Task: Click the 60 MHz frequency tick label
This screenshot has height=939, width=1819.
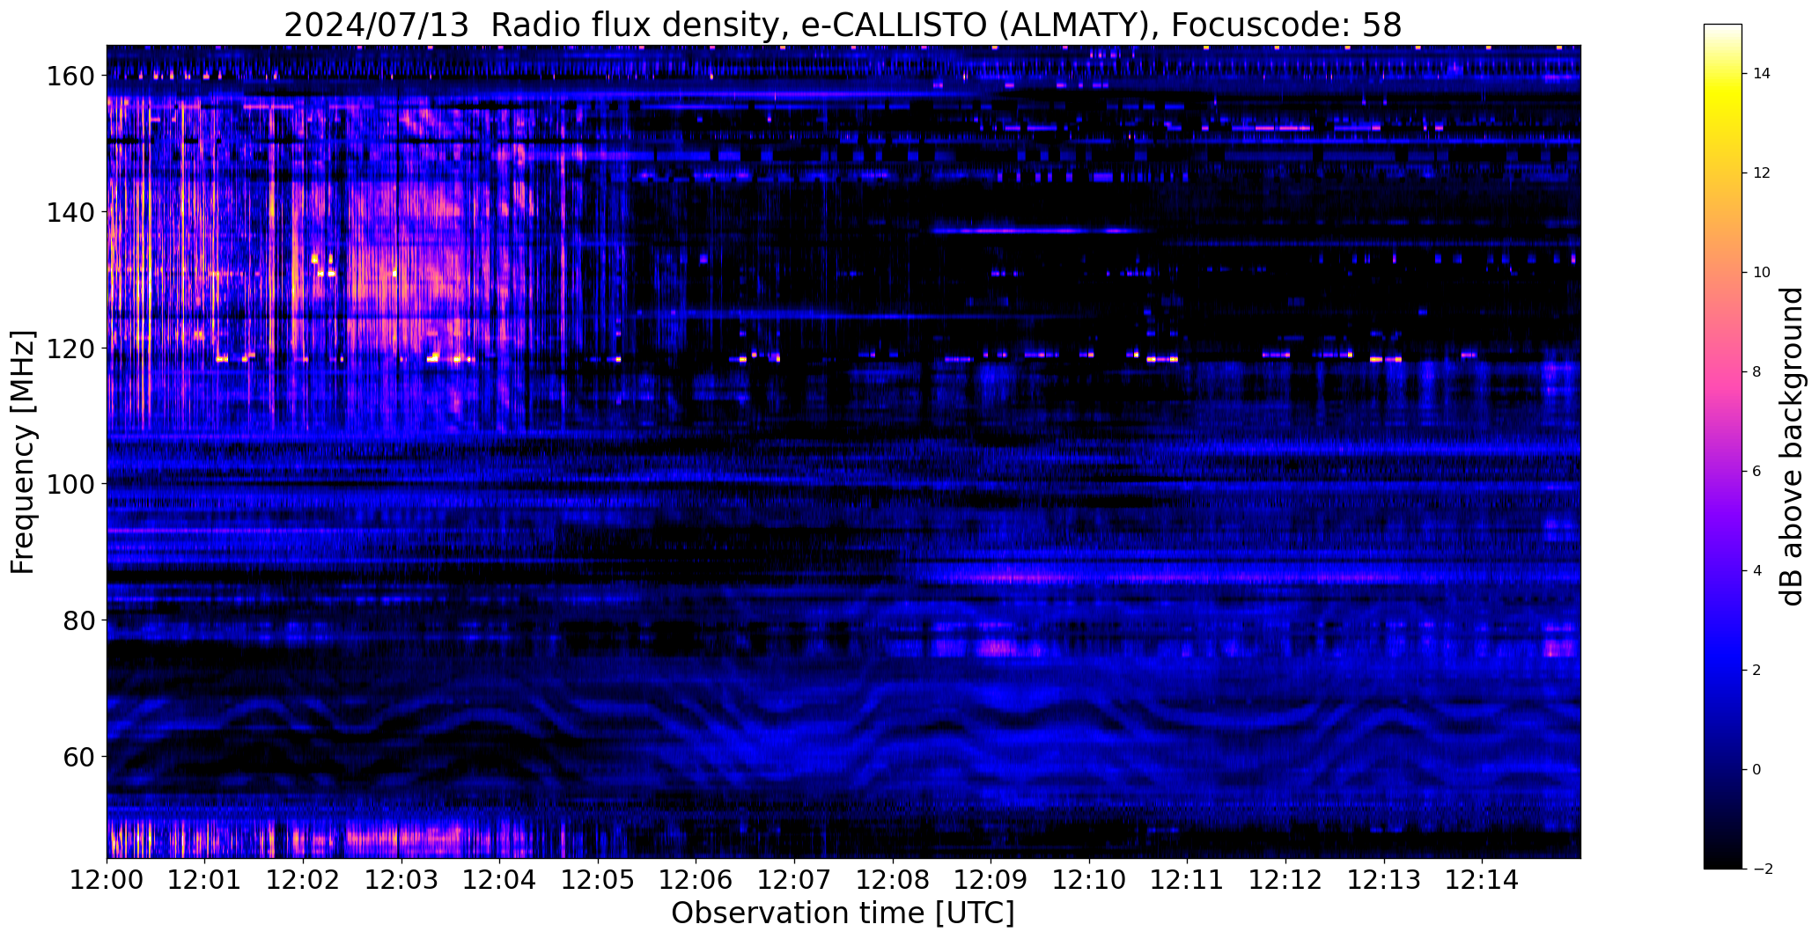Action: click(x=79, y=756)
